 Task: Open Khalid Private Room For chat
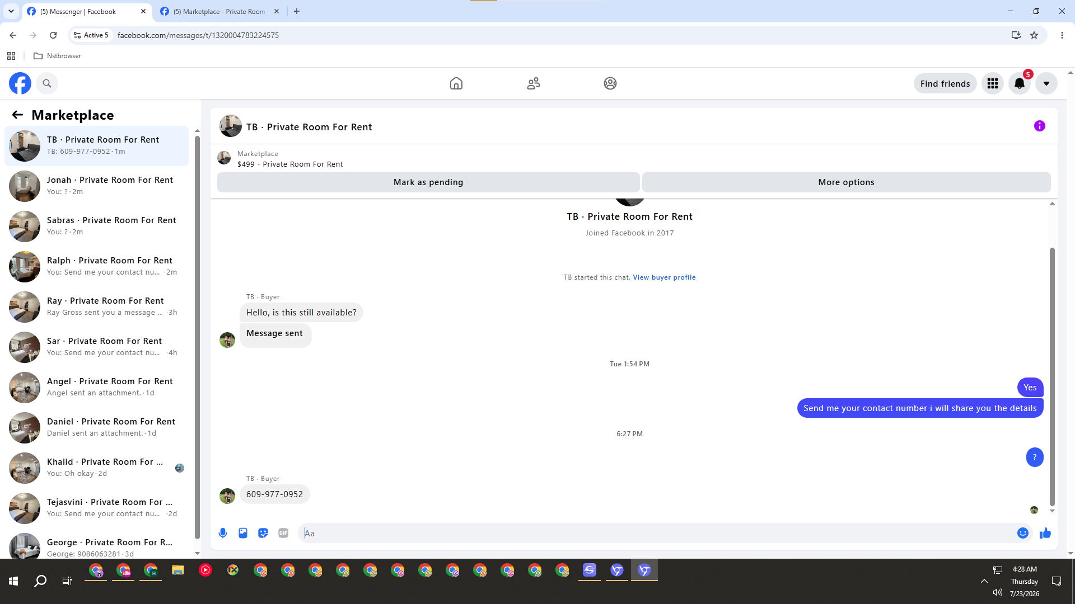(x=97, y=468)
